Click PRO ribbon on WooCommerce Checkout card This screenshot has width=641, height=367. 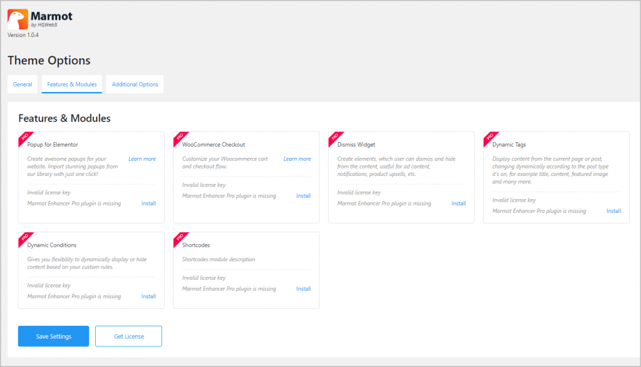click(x=179, y=137)
